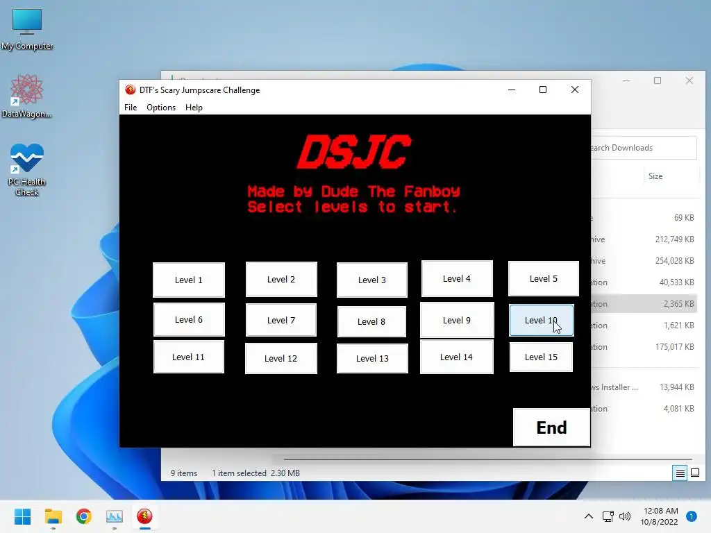Open the notification badge in taskbar

coord(692,516)
